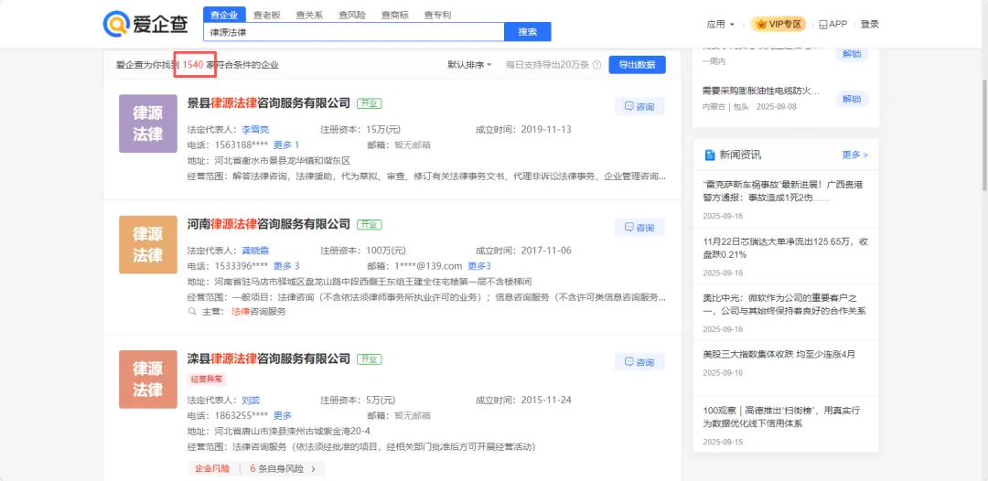988x481 pixels.
Task: Click the 新闻资讯 document icon
Action: tap(710, 155)
